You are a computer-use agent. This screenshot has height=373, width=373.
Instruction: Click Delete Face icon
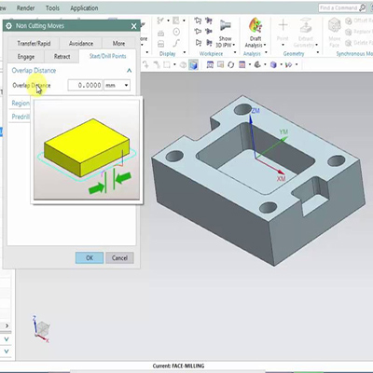349,43
